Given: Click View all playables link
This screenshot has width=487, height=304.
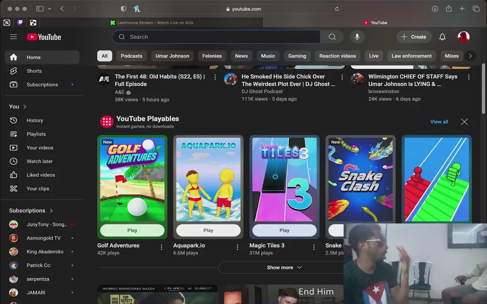Looking at the screenshot, I should click(x=439, y=122).
